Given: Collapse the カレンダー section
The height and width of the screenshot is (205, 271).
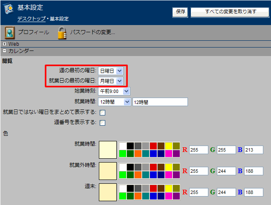Looking at the screenshot, I should click(x=5, y=51).
